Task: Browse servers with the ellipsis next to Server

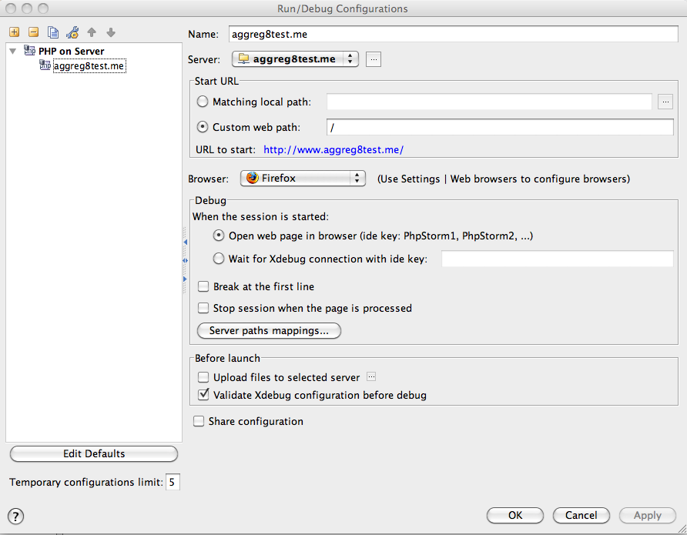Action: [x=374, y=59]
